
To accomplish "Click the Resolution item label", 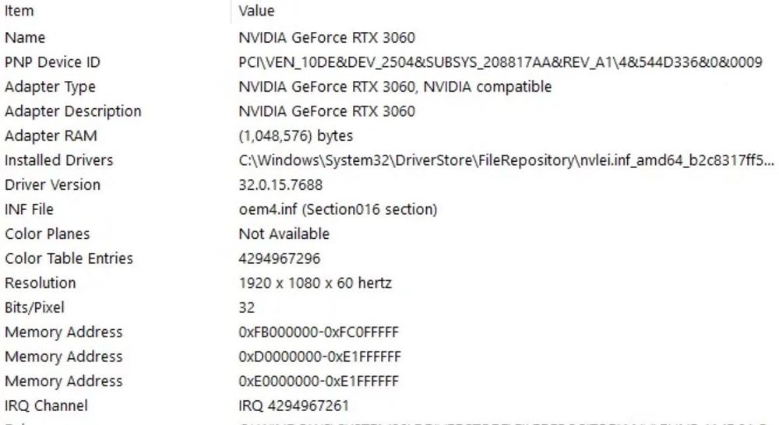I will click(x=41, y=283).
